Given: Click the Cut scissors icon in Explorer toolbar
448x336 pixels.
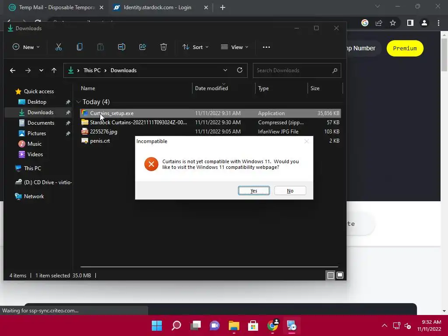Looking at the screenshot, I should tap(59, 47).
